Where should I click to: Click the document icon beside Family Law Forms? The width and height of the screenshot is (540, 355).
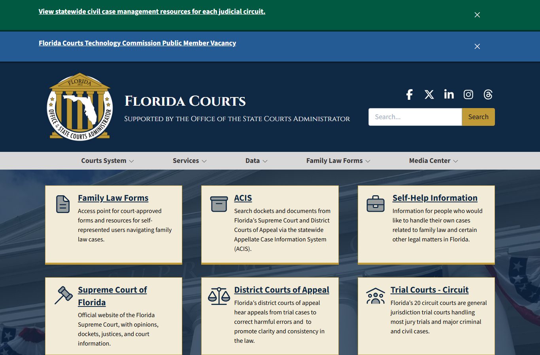pyautogui.click(x=63, y=204)
